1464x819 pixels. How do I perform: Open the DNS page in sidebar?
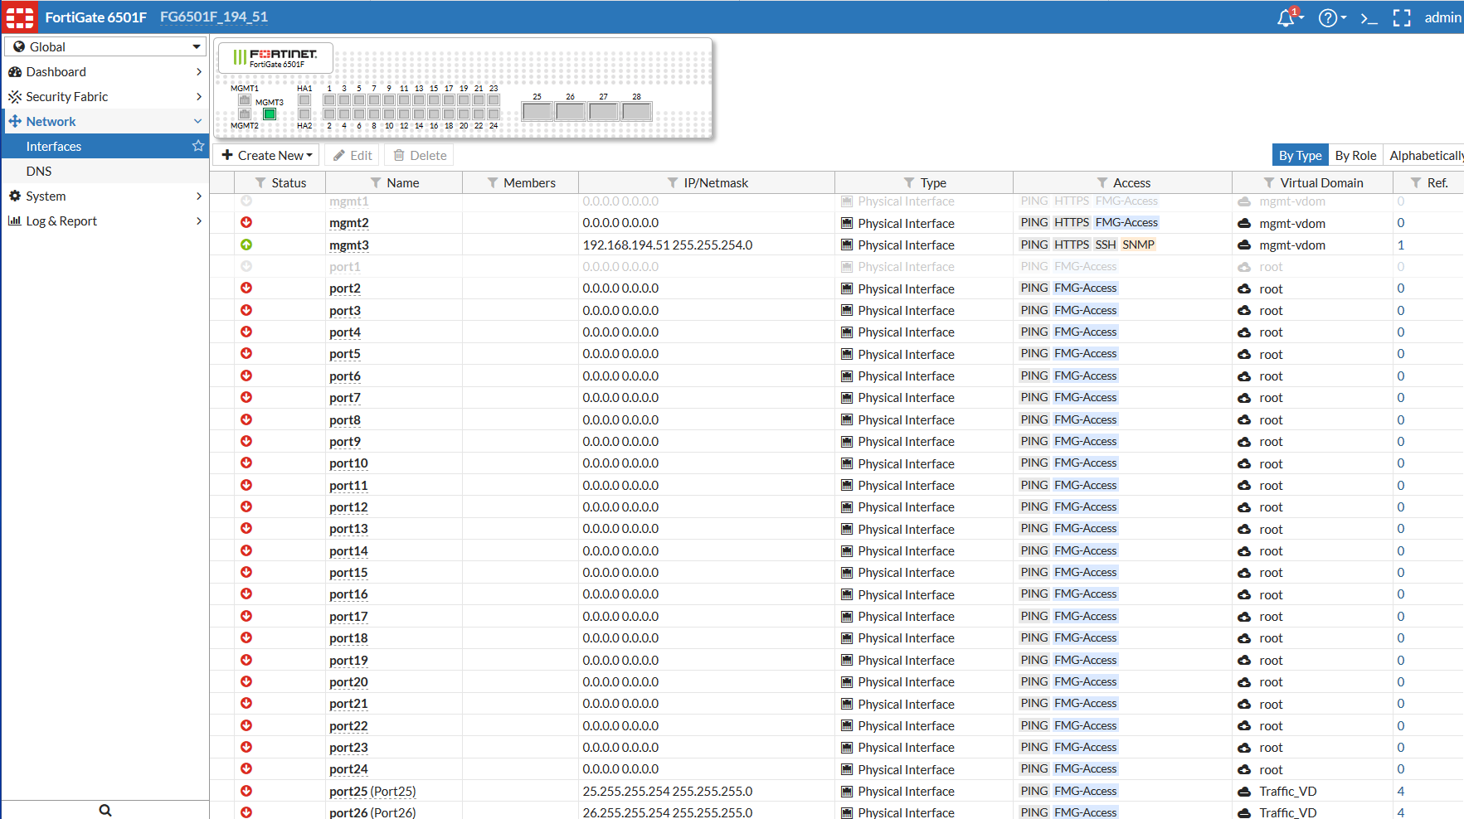tap(105, 171)
